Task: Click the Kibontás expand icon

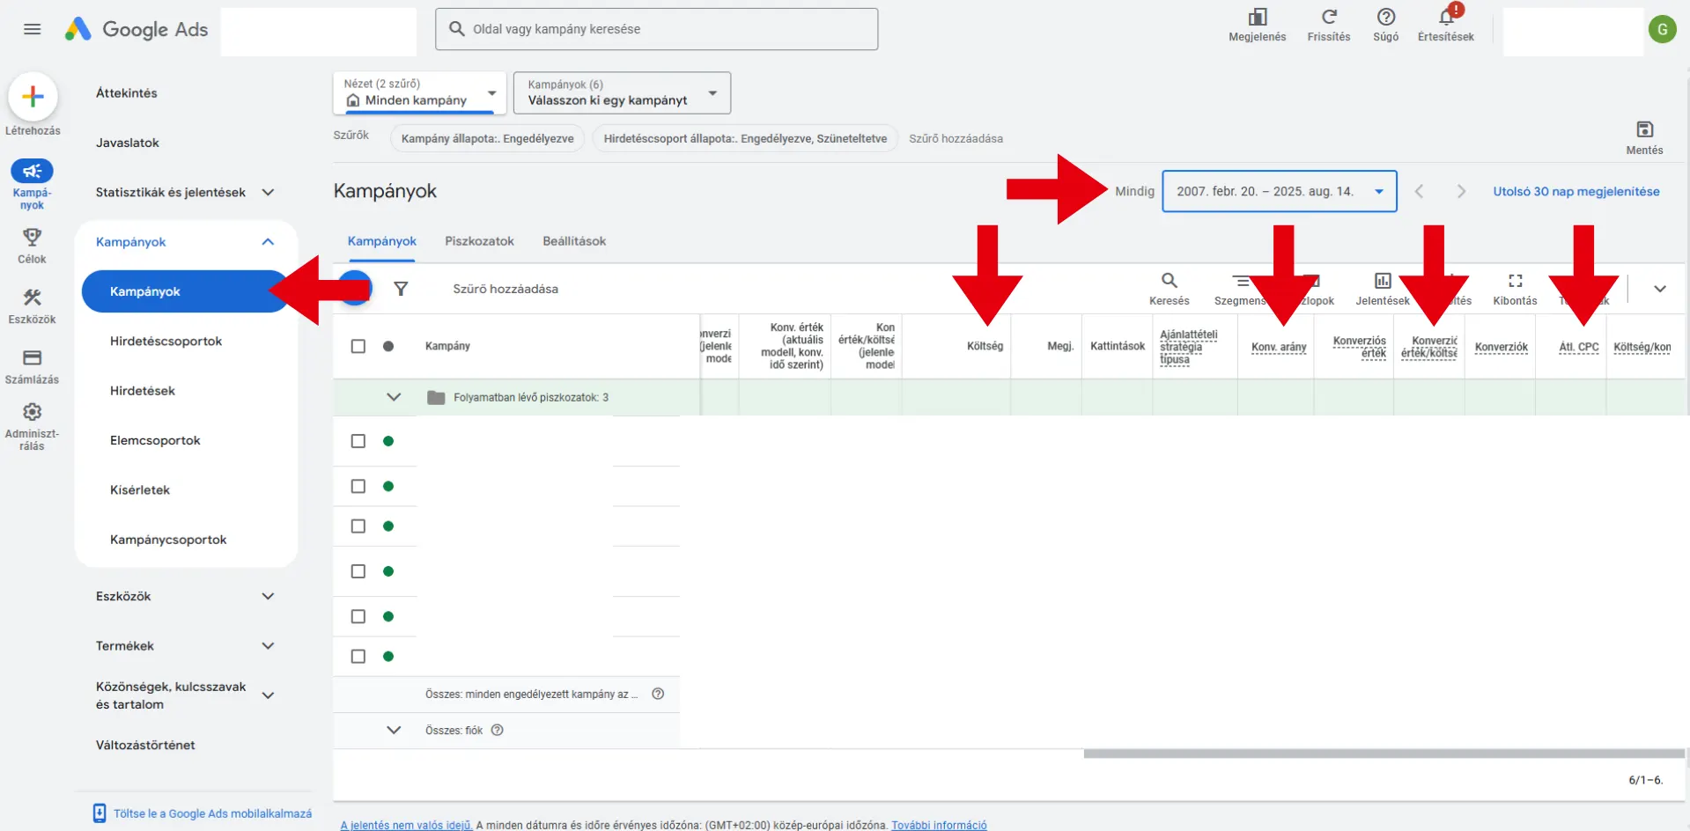Action: point(1515,281)
